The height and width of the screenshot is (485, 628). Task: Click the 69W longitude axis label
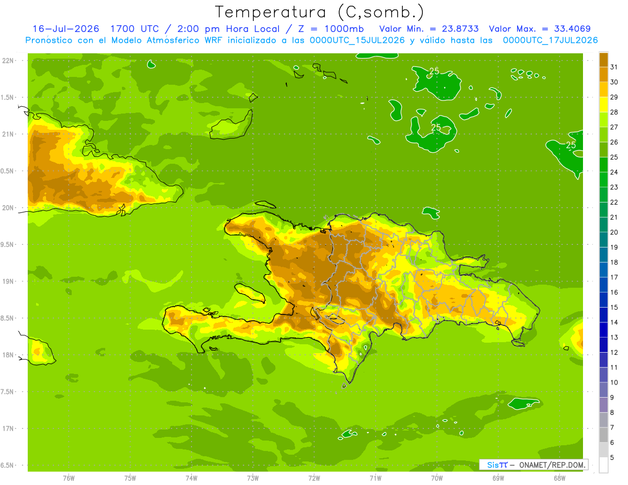tap(498, 478)
